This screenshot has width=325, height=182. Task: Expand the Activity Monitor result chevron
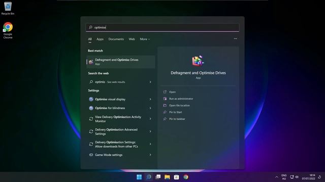[x=150, y=119]
